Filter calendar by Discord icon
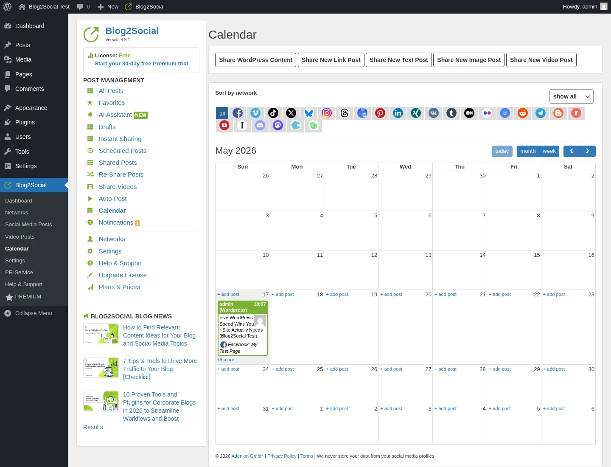This screenshot has height=467, width=611. click(260, 125)
